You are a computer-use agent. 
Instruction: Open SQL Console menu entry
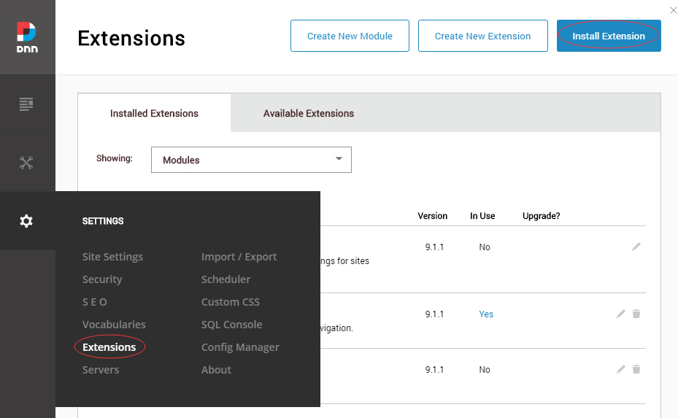pyautogui.click(x=231, y=325)
